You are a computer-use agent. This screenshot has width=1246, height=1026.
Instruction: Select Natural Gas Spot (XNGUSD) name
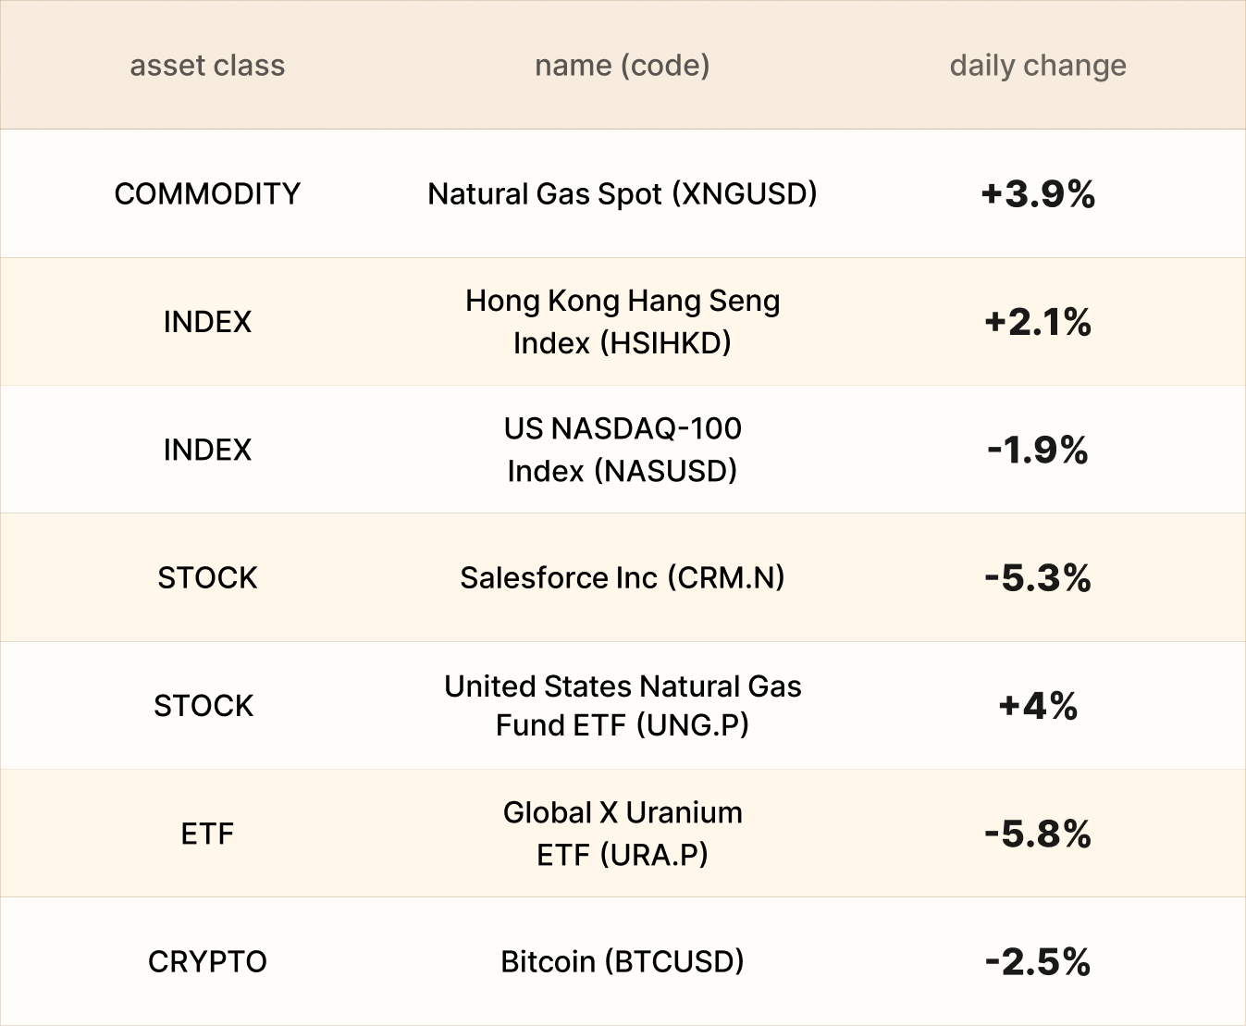(x=622, y=193)
